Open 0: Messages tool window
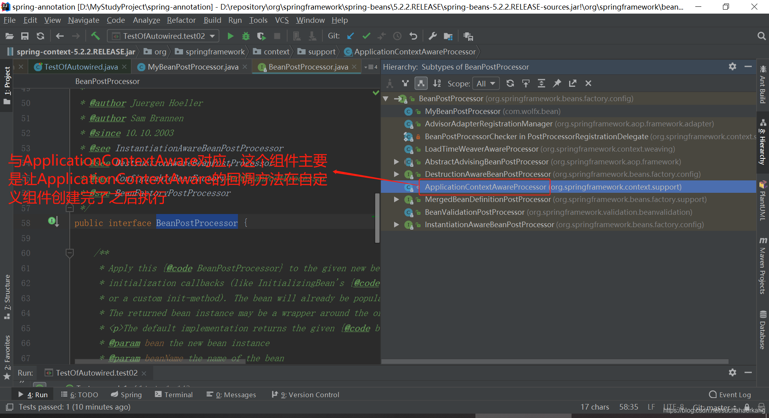Viewport: 769px width, 418px height. coord(231,395)
